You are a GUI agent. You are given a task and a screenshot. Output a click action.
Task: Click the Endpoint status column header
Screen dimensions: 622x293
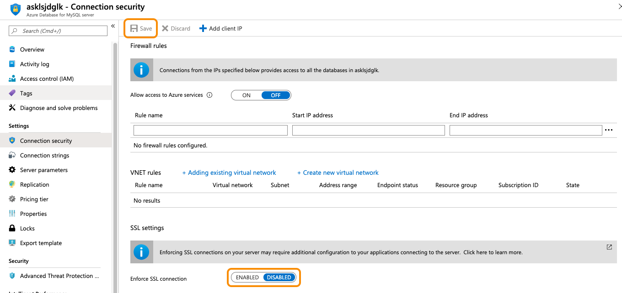(x=397, y=185)
